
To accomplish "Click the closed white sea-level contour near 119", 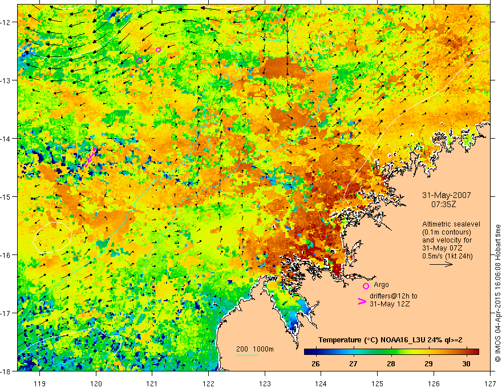I will (52, 237).
